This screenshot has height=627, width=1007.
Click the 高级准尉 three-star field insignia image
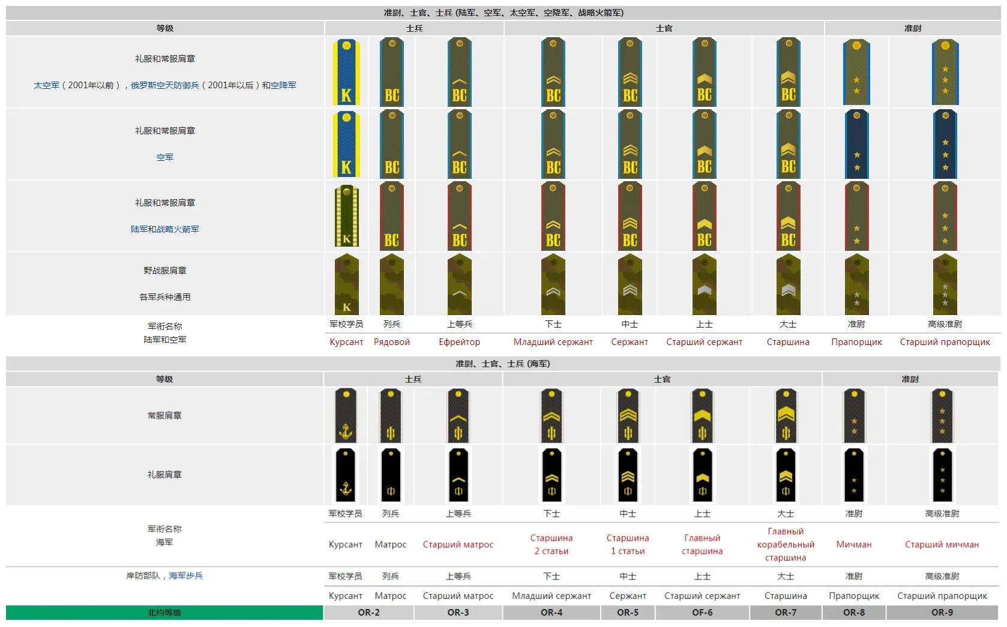944,284
